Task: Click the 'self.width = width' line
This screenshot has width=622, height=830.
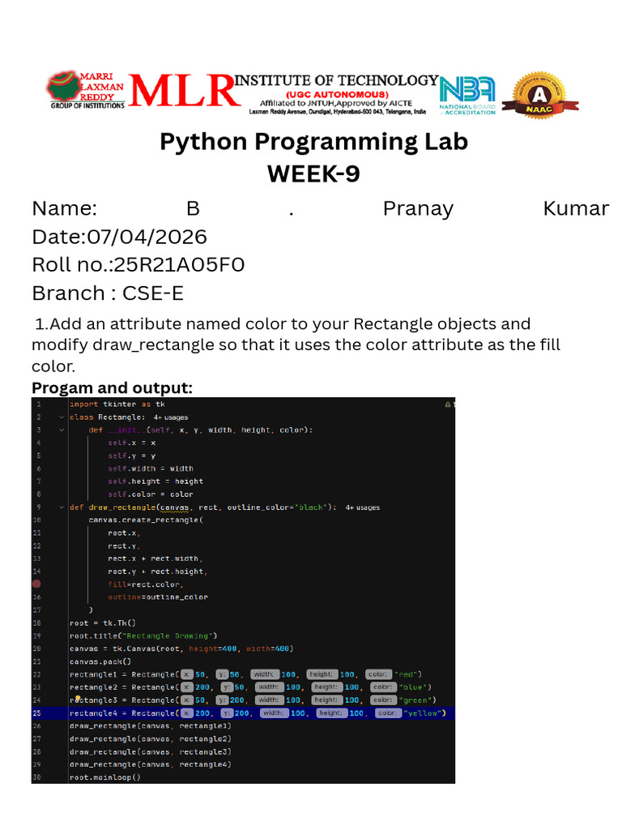Action: 150,468
